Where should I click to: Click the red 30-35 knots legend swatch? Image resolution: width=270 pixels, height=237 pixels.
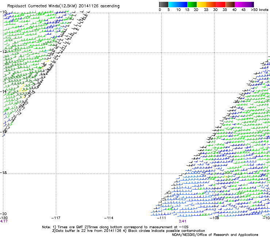[220, 4]
